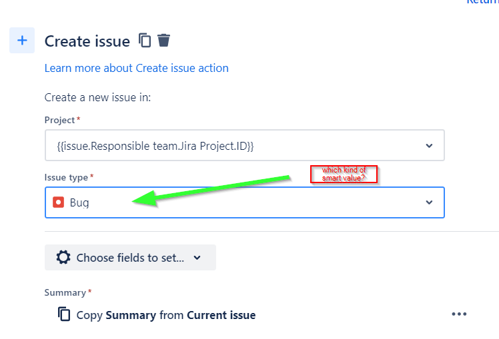Expand the Project dropdown chevron
The height and width of the screenshot is (339, 499).
click(429, 146)
